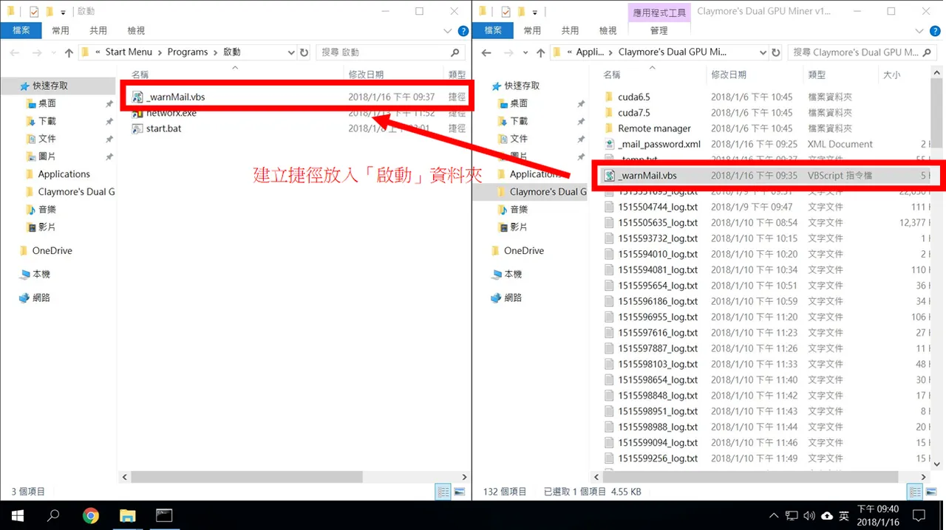Screen dimensions: 946x530
Task: Select start.bat icon in 啟動 window
Action: point(137,128)
